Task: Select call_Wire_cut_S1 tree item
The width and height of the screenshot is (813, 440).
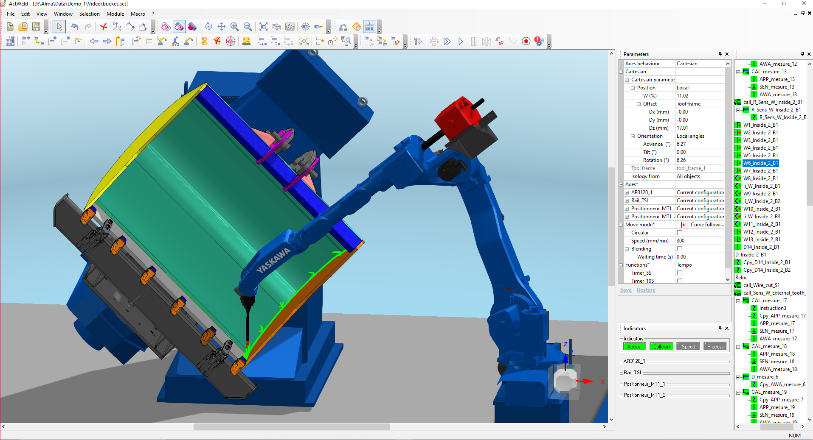Action: point(761,285)
